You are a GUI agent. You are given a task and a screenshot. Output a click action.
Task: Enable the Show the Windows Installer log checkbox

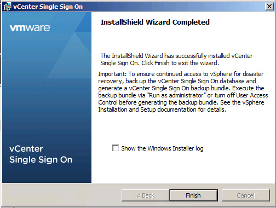116,148
